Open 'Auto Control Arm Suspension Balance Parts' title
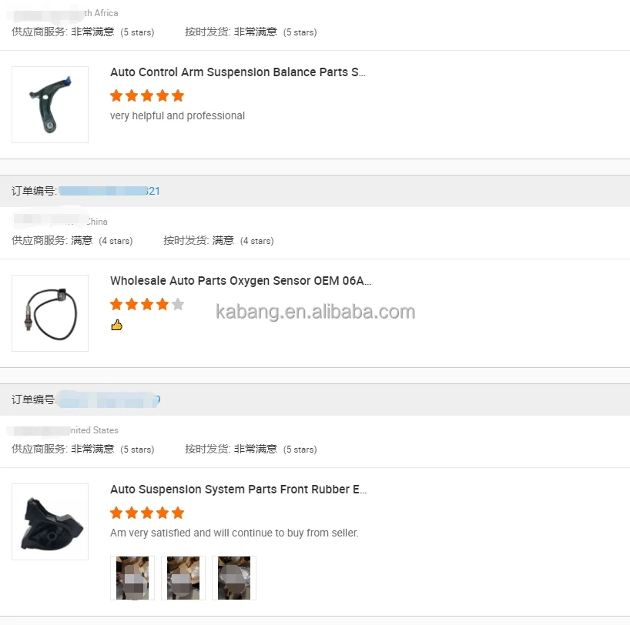 (x=238, y=72)
